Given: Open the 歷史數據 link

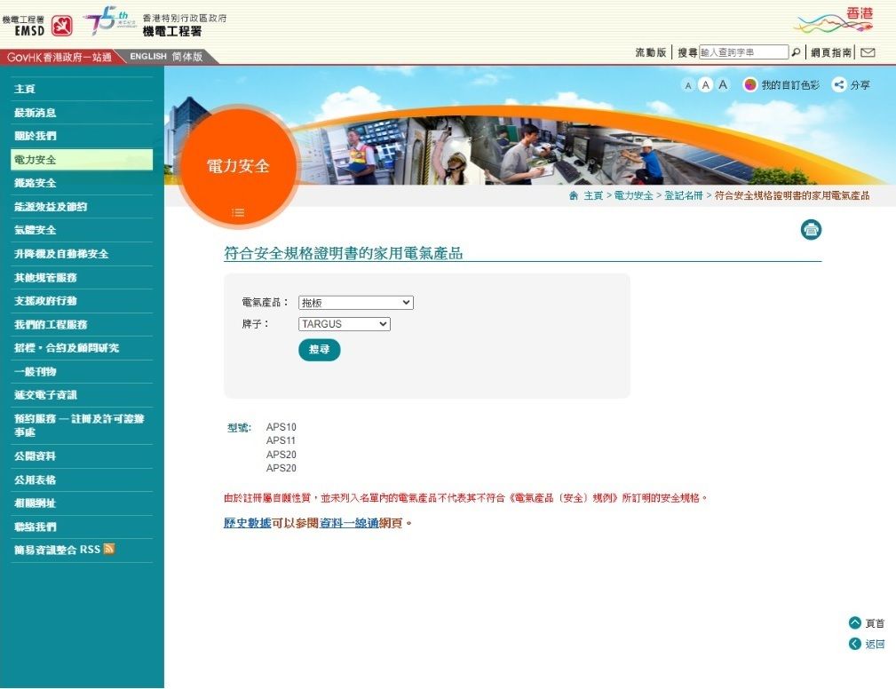Looking at the screenshot, I should [x=247, y=523].
